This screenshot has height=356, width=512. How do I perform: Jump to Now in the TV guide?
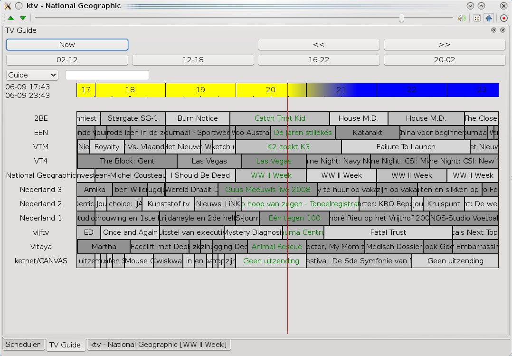pos(67,45)
